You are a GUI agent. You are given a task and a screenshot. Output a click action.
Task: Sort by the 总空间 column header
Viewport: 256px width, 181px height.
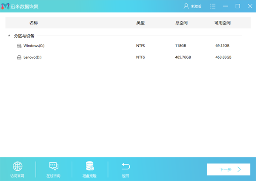tap(181, 23)
